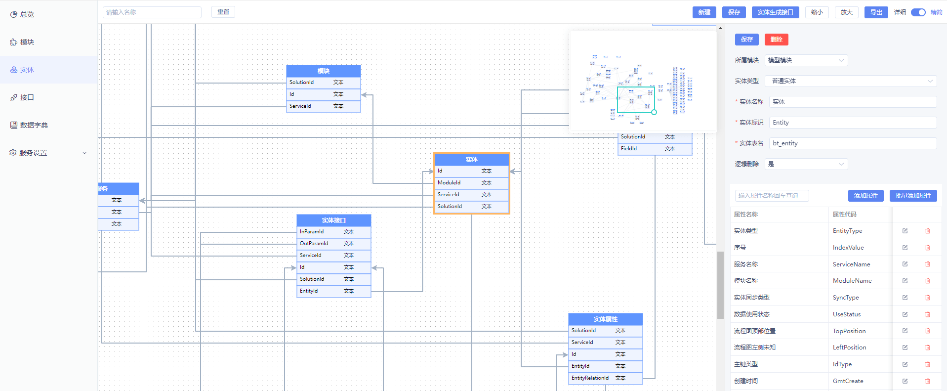Click the 实体生成接口 button

[x=775, y=12]
